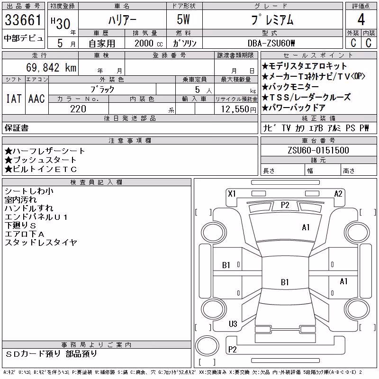This screenshot has height=379, width=379.
Task: Click アルミ in genuine equipment row
Action: point(334,128)
